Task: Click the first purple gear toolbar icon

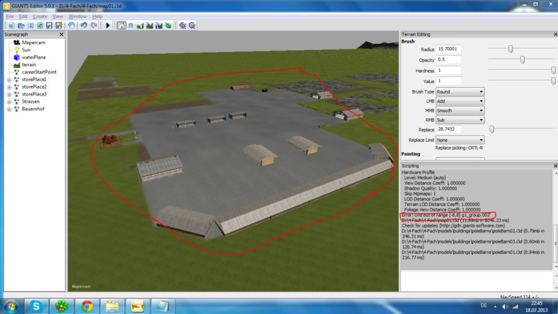Action: [x=183, y=26]
